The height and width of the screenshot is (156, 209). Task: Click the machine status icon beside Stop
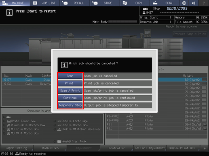click(145, 9)
